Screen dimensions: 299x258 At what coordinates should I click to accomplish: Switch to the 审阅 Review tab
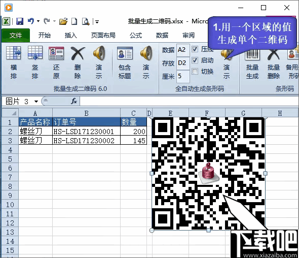click(x=189, y=36)
